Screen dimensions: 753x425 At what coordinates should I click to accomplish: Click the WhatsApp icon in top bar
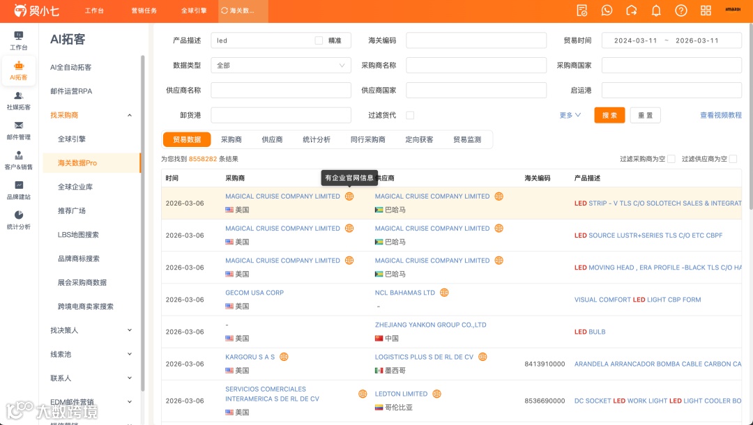pos(607,10)
